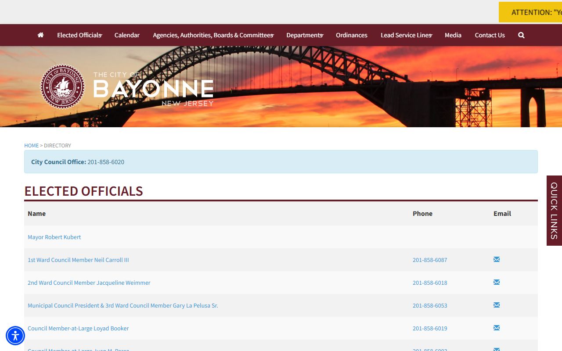
Task: Click phone number 201-858-6019
Action: 430,328
